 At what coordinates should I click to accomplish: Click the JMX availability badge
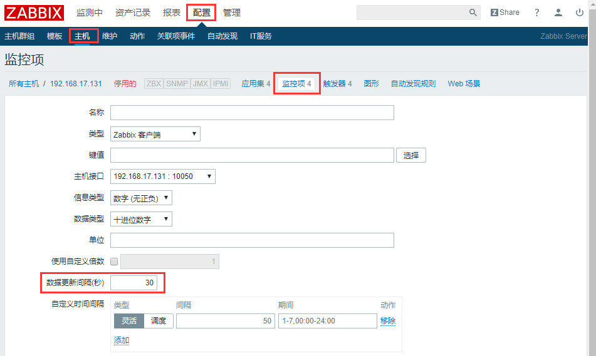(x=201, y=83)
